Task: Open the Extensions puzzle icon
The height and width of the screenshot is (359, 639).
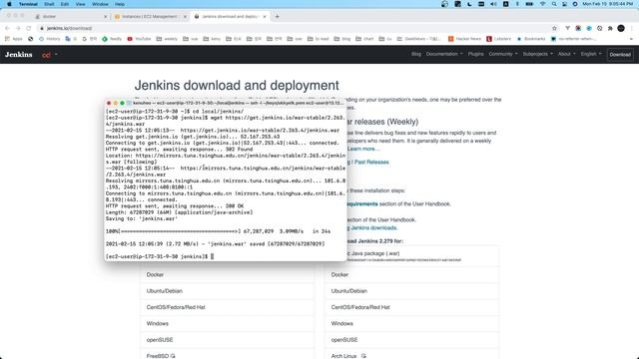Action: point(610,28)
